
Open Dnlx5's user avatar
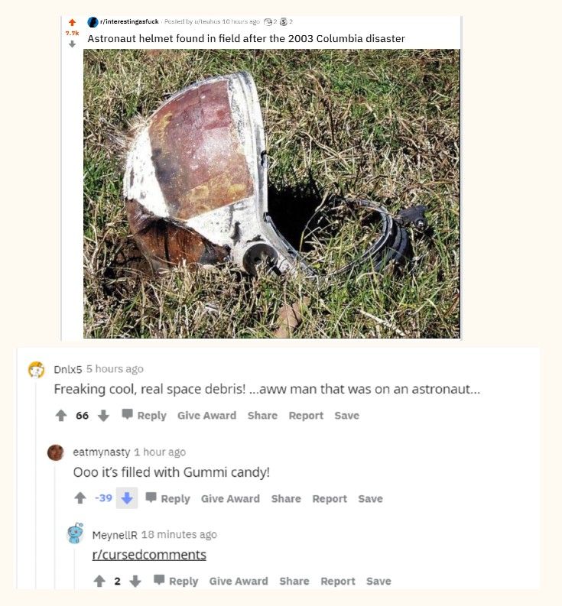[37, 369]
